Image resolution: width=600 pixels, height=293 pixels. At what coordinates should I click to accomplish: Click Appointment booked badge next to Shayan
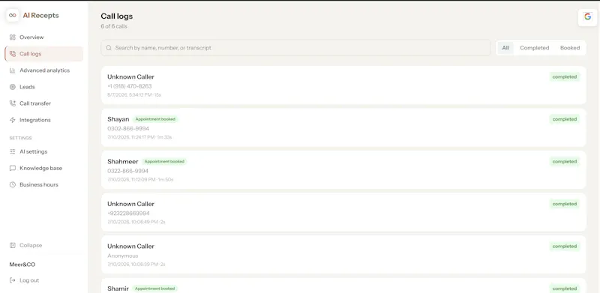pyautogui.click(x=155, y=119)
